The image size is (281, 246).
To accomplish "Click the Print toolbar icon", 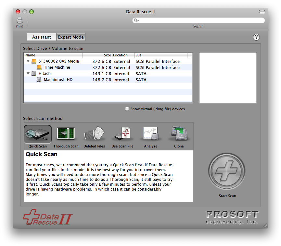I will pyautogui.click(x=20, y=20).
